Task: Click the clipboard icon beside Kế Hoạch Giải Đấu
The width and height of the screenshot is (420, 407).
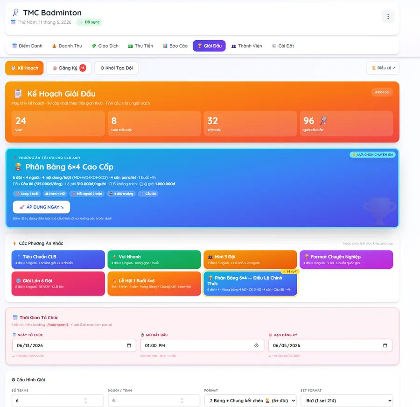Action: point(18,93)
